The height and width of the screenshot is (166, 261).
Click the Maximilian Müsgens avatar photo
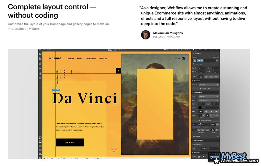pos(146,35)
